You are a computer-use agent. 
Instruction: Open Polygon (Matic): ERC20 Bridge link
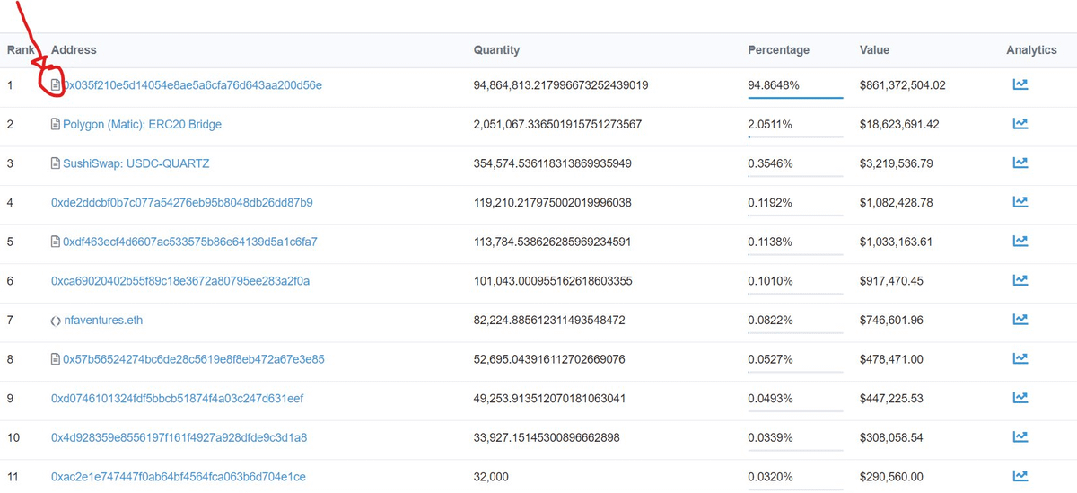[x=142, y=125]
